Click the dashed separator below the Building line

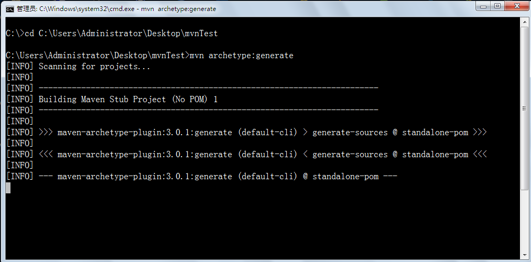coord(208,111)
